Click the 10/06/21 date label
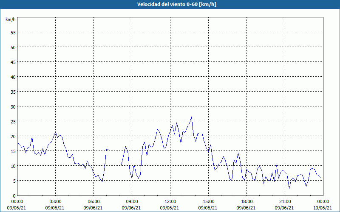The image size is (340, 212). tap(323, 208)
